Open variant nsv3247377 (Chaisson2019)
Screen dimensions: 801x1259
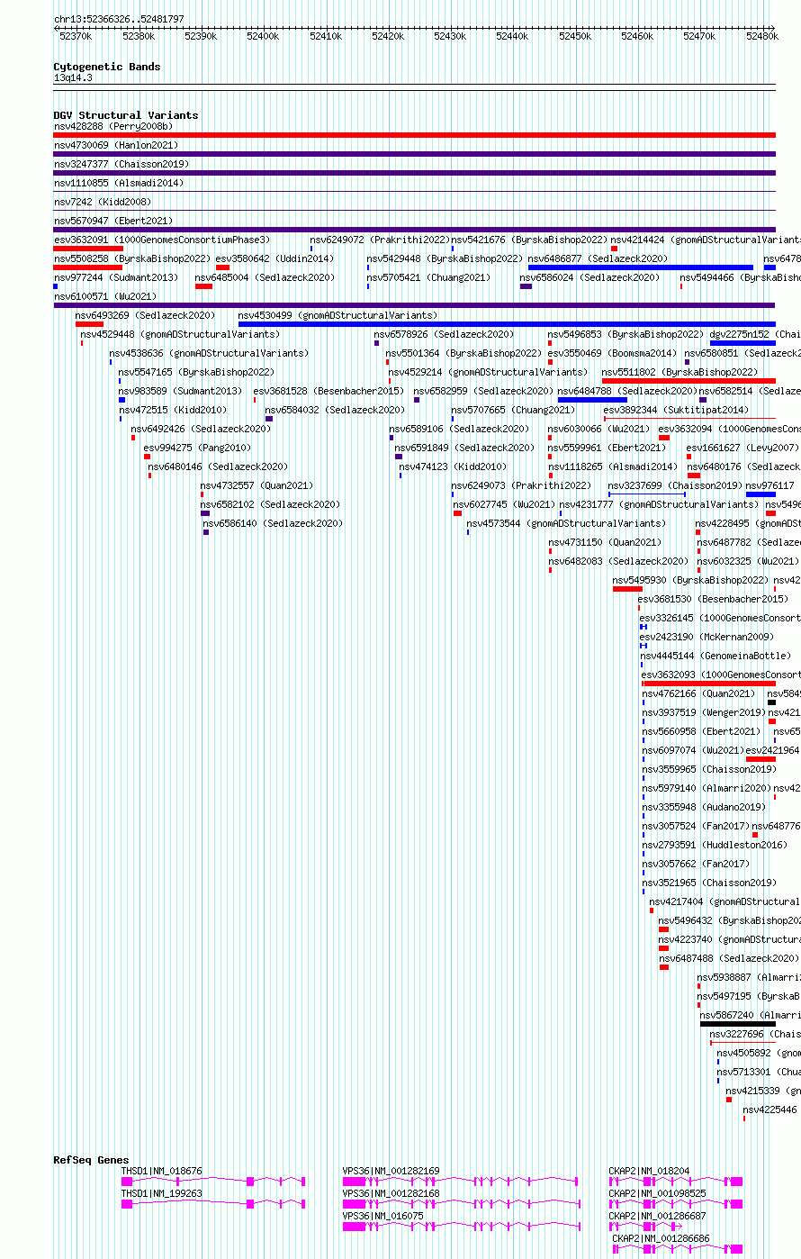coord(121,164)
